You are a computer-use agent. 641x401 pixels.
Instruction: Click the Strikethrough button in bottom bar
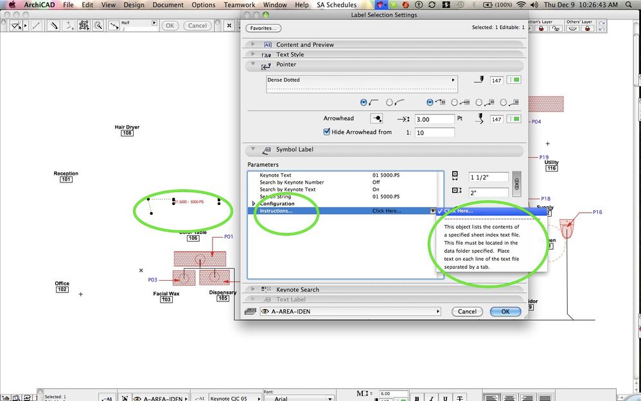459,398
